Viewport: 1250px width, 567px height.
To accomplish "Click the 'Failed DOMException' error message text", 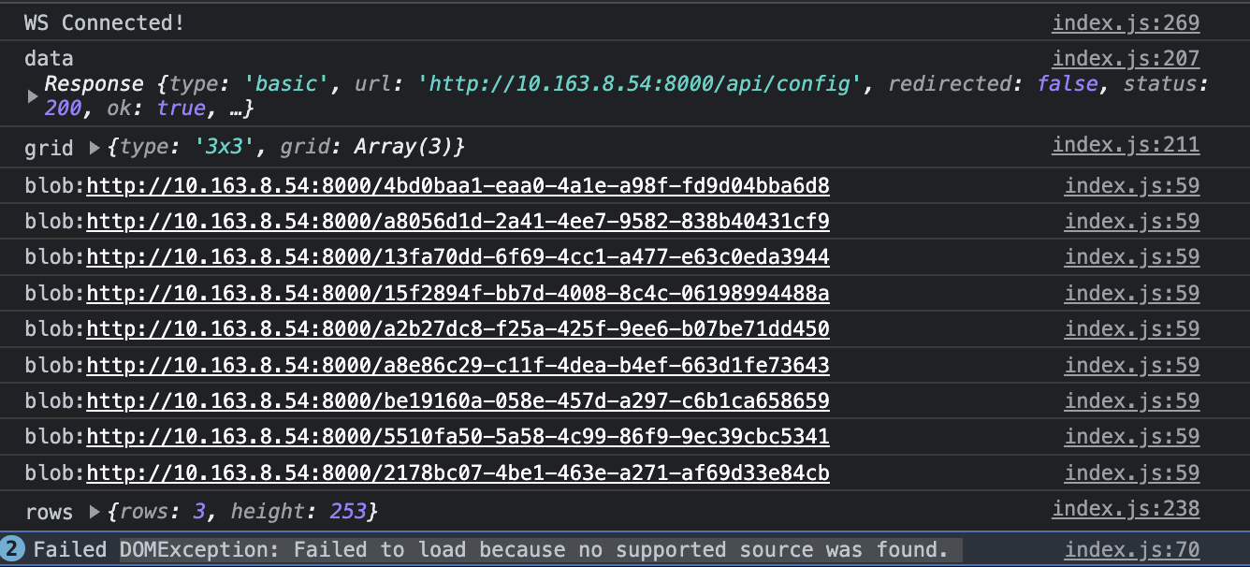I will (x=491, y=550).
